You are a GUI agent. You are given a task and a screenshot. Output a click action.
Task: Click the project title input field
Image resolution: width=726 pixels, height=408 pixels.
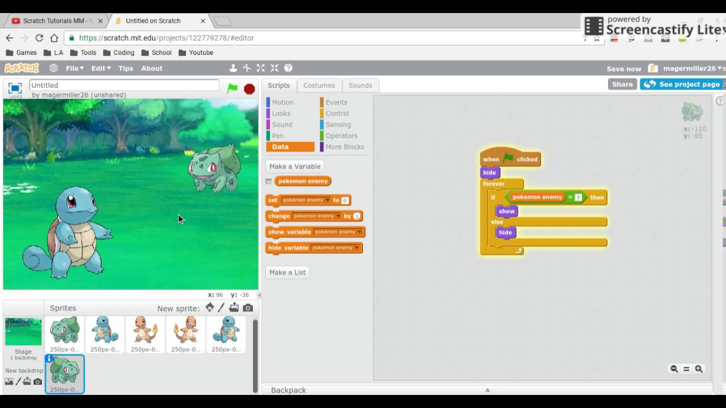pos(124,85)
